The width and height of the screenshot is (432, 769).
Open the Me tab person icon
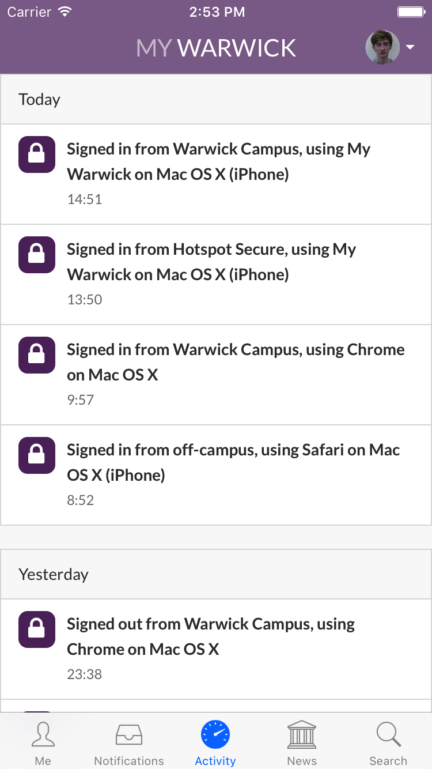pos(43,734)
